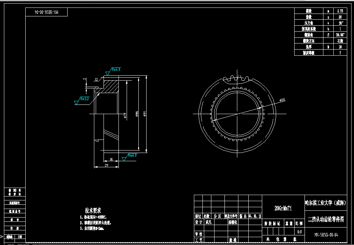The width and height of the screenshot is (354, 245).
Task: Select the 齿顶高系数 row label
Action: tap(308, 29)
